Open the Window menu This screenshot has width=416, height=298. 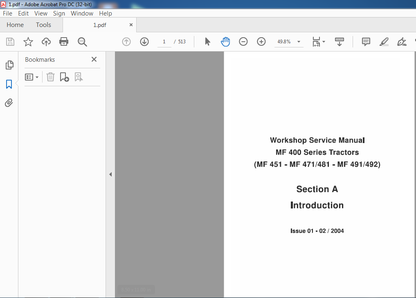coord(82,13)
